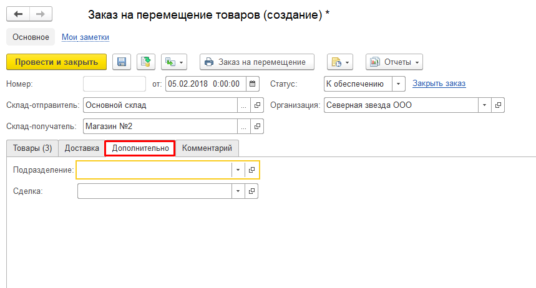
Task: Click the Закрыть заказ link
Action: click(439, 84)
